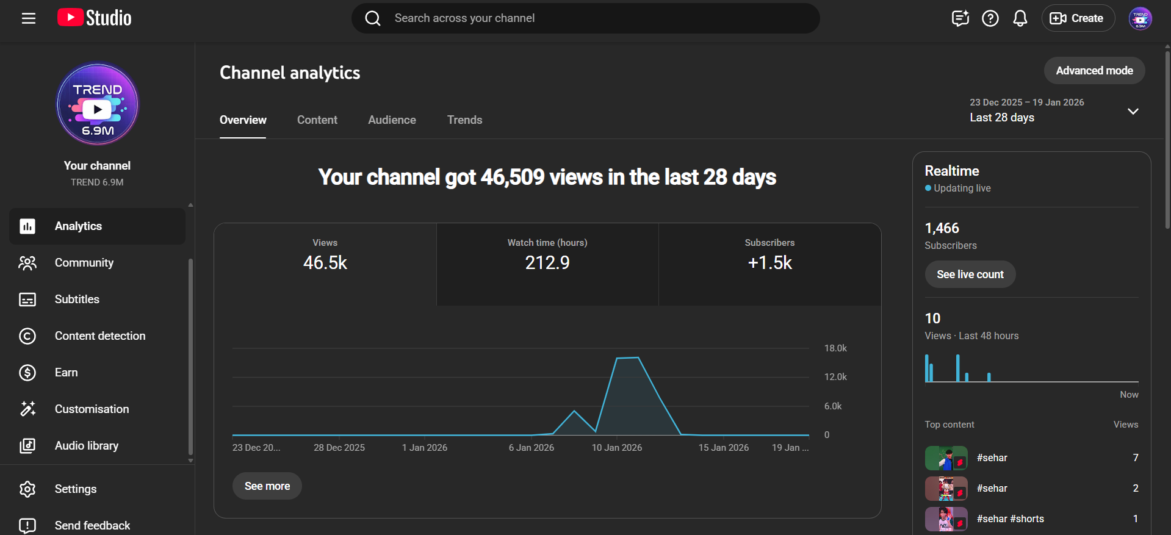This screenshot has height=535, width=1171.
Task: Select the Watch time (hours) metric card
Action: pyautogui.click(x=547, y=264)
